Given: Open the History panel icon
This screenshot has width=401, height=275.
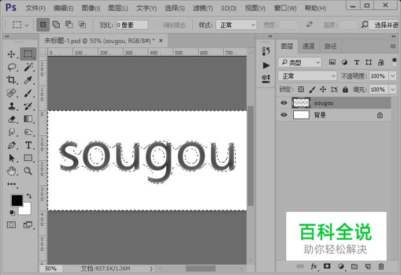Looking at the screenshot, I should 266,51.
